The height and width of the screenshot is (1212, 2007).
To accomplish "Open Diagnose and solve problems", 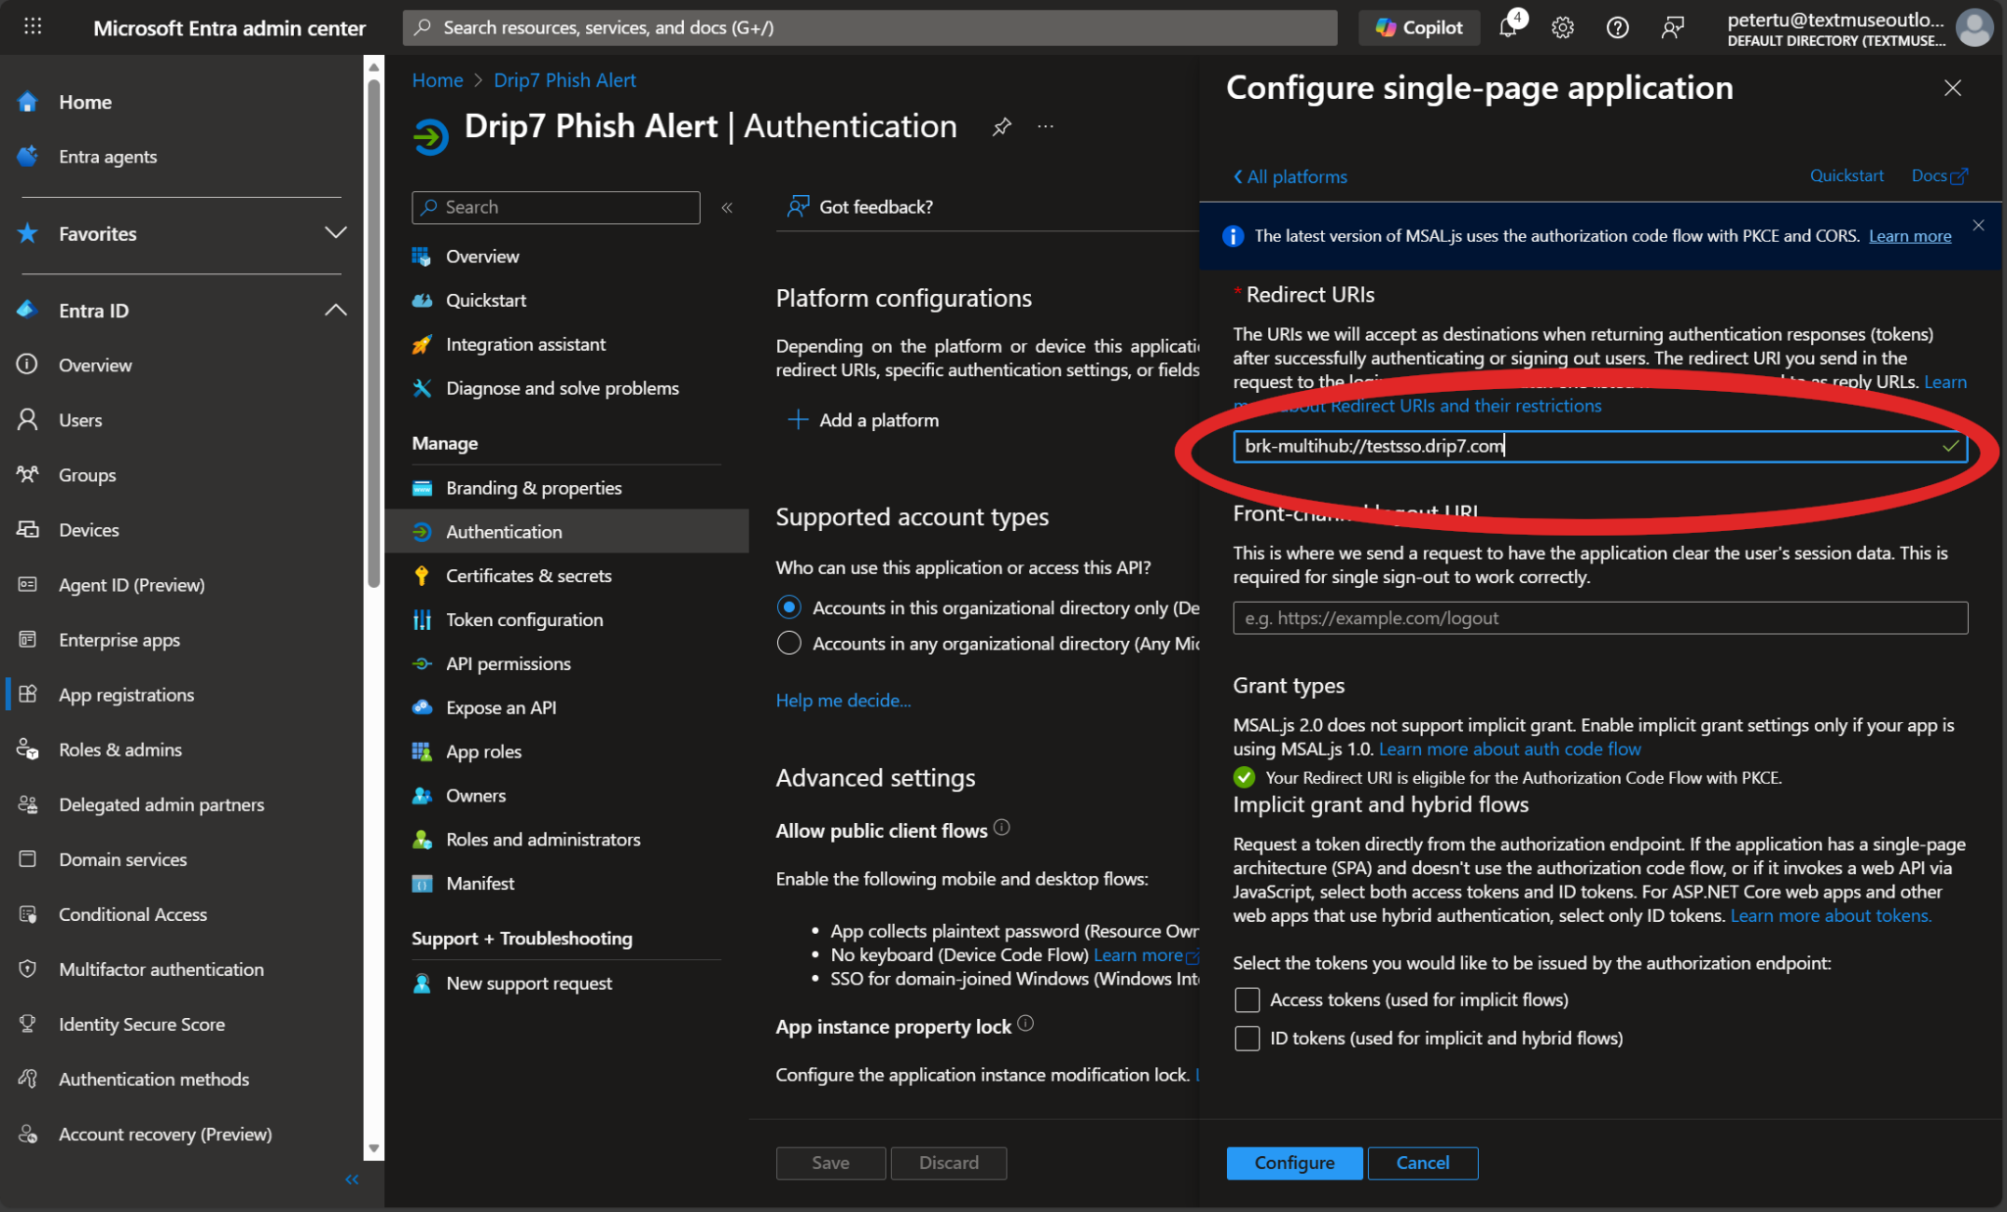I will click(563, 389).
